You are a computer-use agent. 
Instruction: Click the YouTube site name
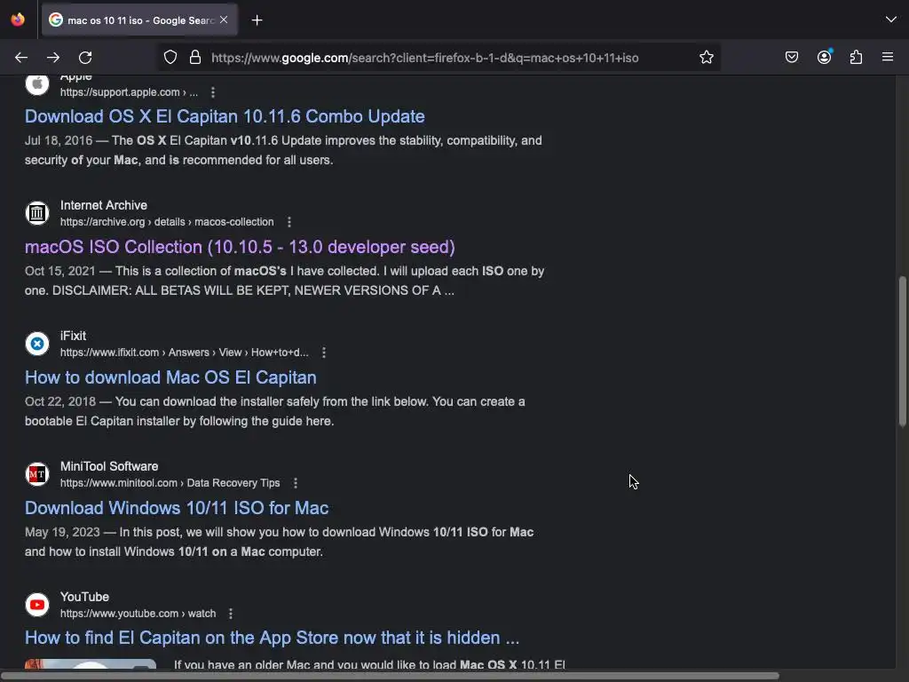(x=84, y=597)
